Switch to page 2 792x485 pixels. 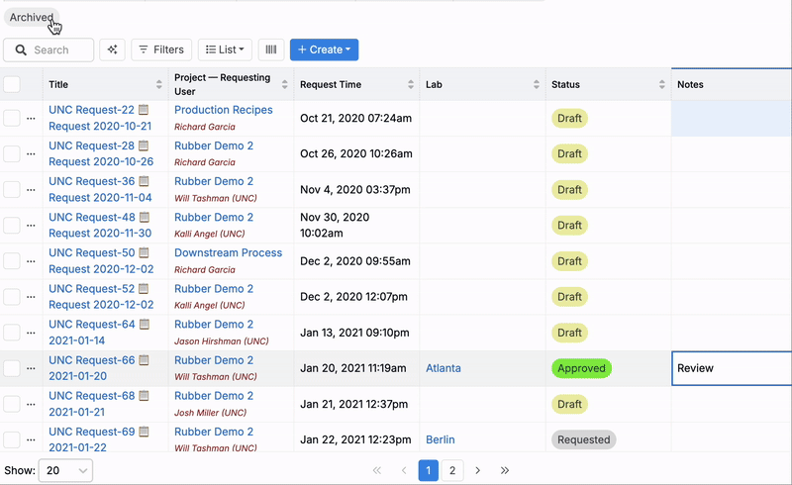tap(452, 471)
